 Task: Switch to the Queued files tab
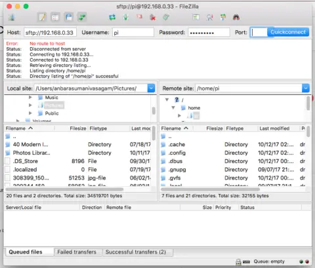click(29, 252)
